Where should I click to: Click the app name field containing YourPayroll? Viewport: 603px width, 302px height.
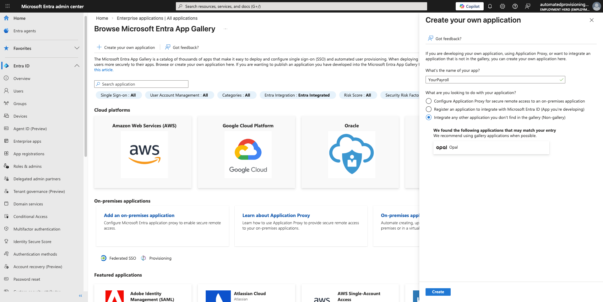click(495, 80)
